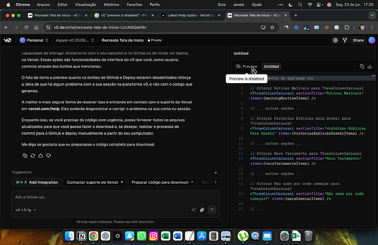This screenshot has height=245, width=378.
Task: Click the code panel scrollbar marker
Action: pos(374,76)
